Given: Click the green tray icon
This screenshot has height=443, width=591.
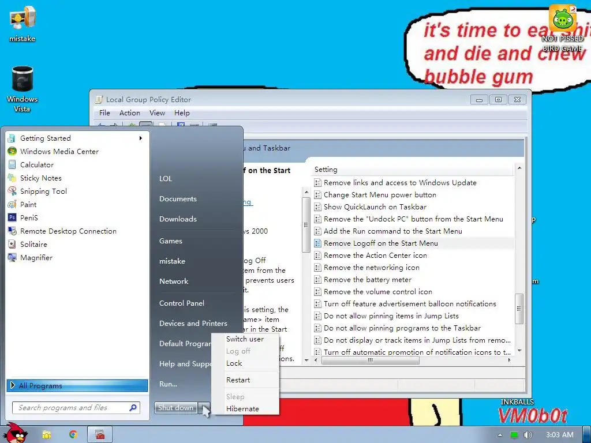Looking at the screenshot, I should 514,435.
